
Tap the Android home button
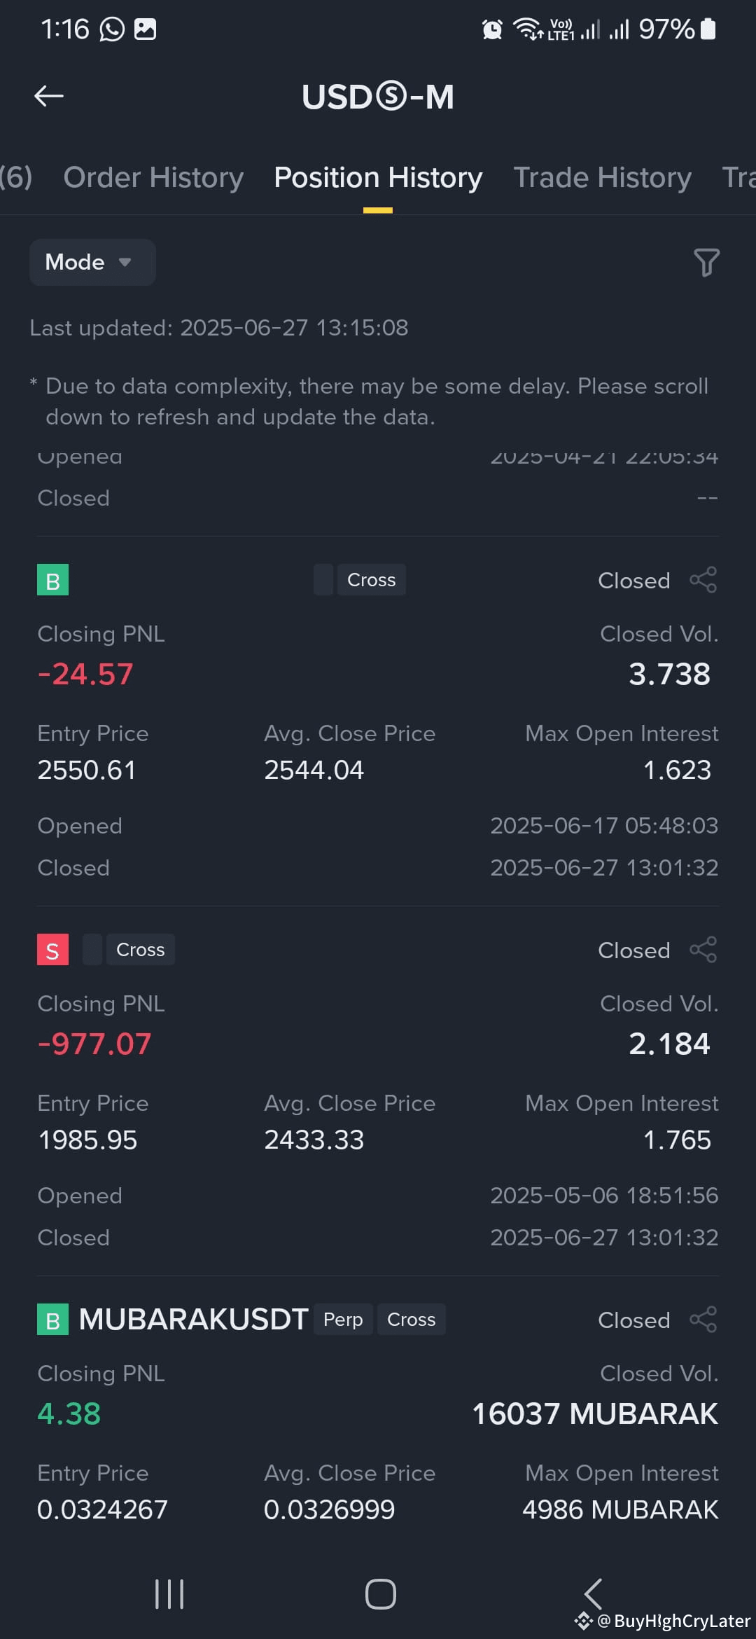380,1594
